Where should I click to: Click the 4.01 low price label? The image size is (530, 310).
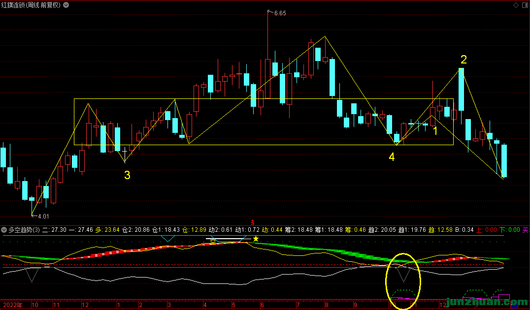pyautogui.click(x=44, y=217)
